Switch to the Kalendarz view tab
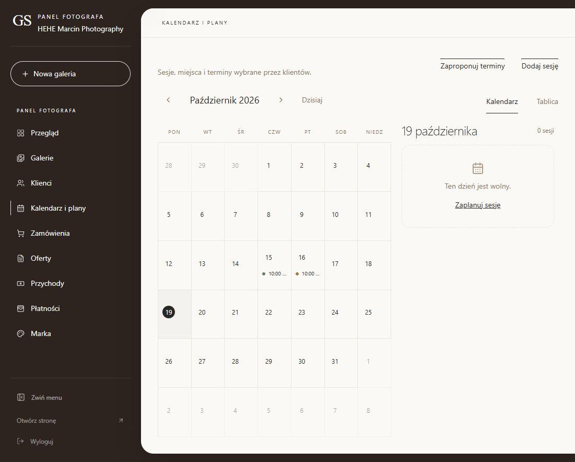575x462 pixels. (502, 101)
